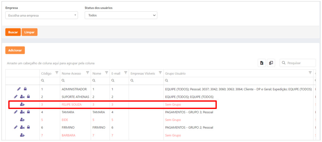This screenshot has width=322, height=142.
Task: Open filter for Nome column
Action: click(107, 72)
